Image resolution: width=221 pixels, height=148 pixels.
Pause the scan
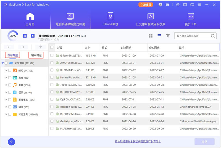25,36
